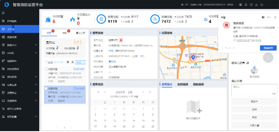Image resolution: width=279 pixels, height=132 pixels.
Task: Click the blue 查看报警 button
Action: [x=268, y=48]
